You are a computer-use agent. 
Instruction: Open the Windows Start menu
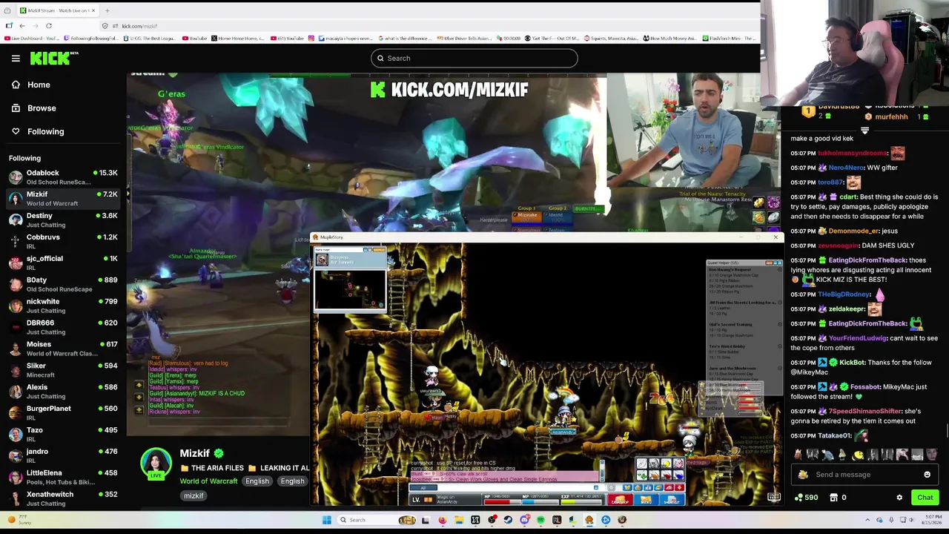tap(327, 520)
